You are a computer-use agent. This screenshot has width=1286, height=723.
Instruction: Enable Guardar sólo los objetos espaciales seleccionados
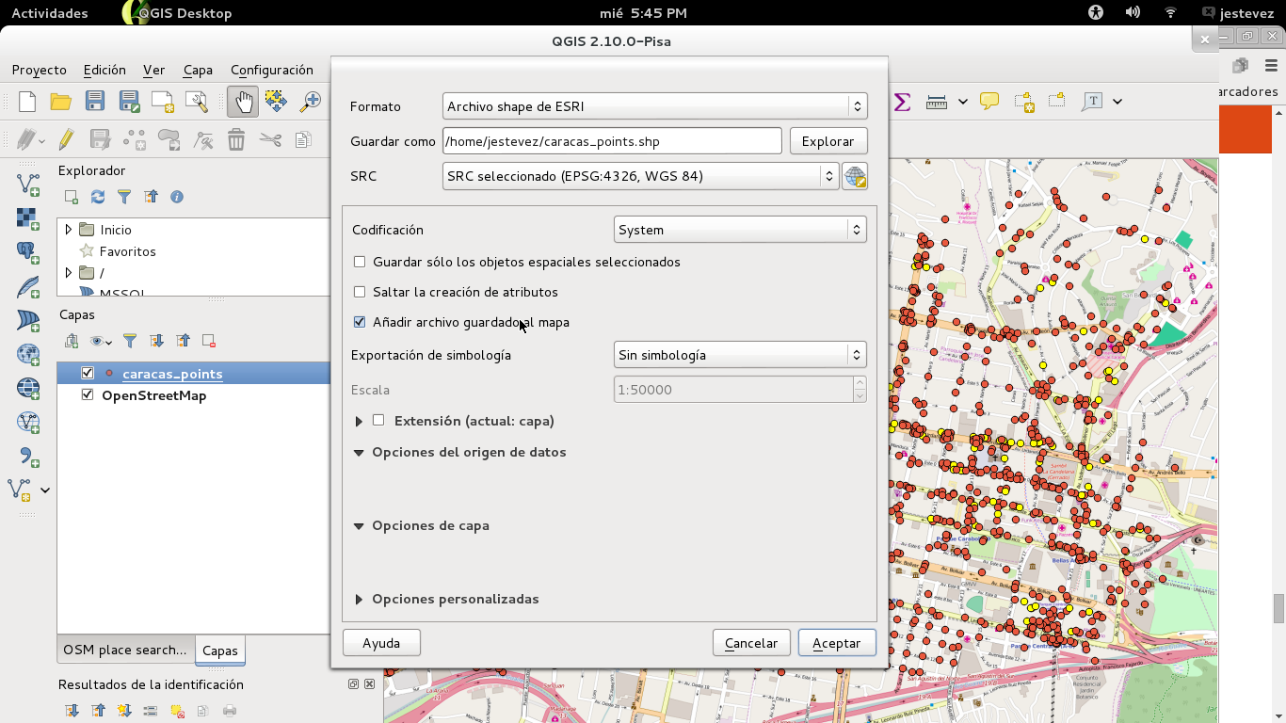coord(360,262)
